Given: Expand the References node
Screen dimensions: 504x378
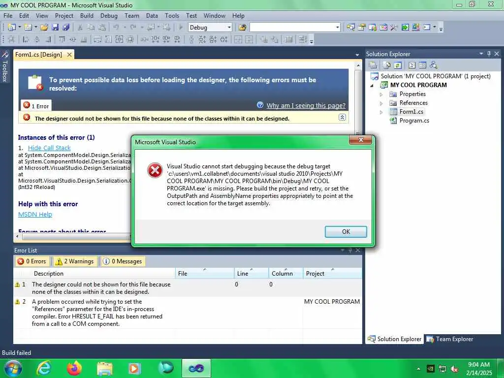Looking at the screenshot, I should (x=381, y=103).
